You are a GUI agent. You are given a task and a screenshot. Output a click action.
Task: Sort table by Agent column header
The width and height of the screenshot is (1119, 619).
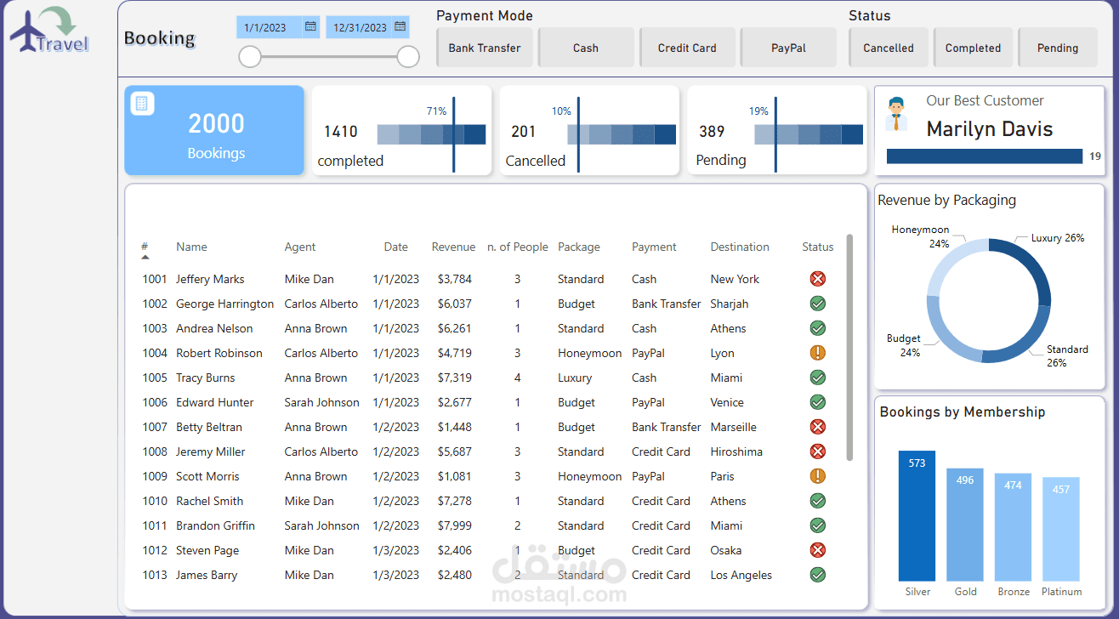tap(300, 247)
